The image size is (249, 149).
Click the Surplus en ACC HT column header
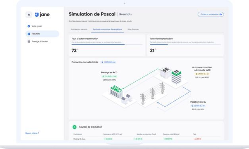click(113, 134)
